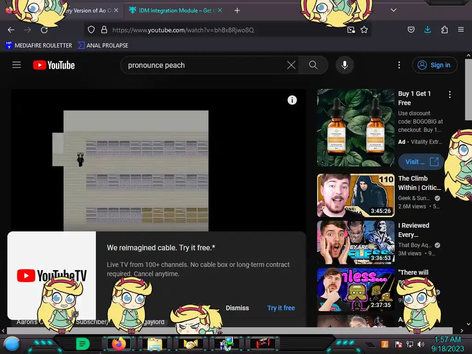Start voice search with the microphone

coord(345,65)
